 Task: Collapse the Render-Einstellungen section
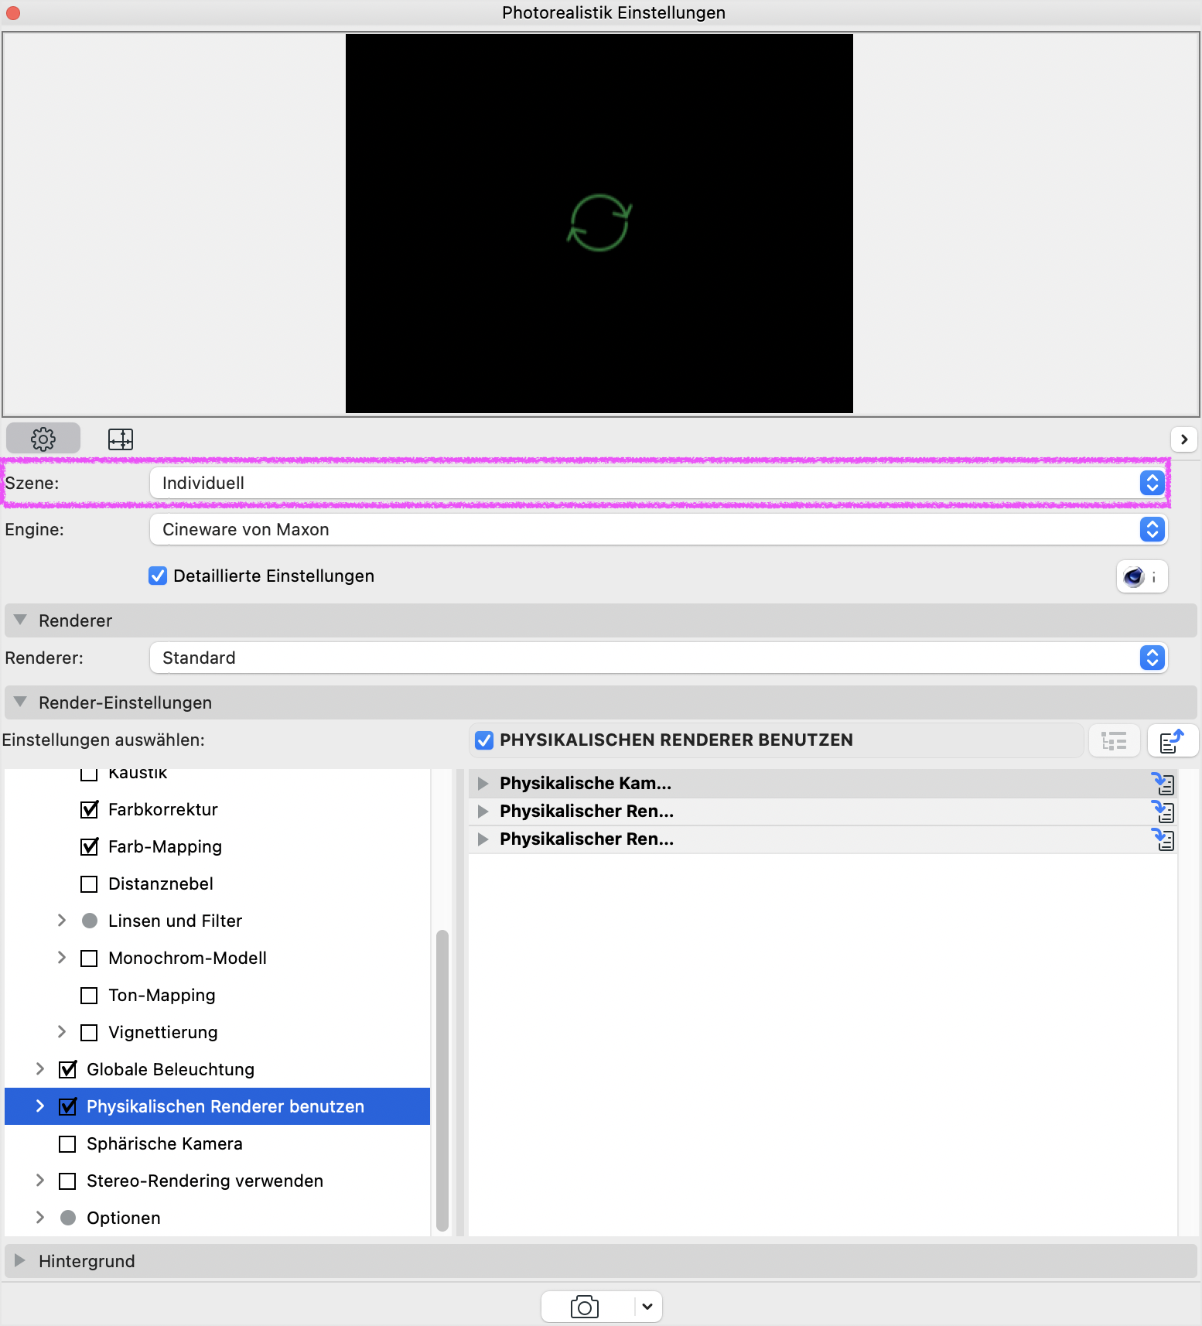[21, 702]
